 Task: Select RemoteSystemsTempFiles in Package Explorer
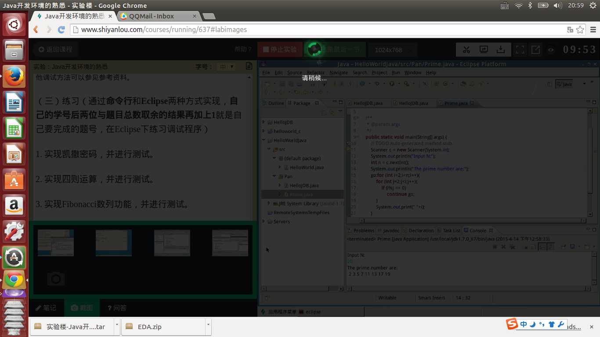pos(301,212)
